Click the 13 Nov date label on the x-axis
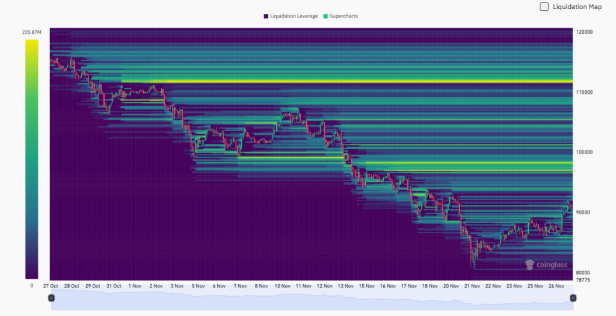The width and height of the screenshot is (616, 316). tap(346, 286)
